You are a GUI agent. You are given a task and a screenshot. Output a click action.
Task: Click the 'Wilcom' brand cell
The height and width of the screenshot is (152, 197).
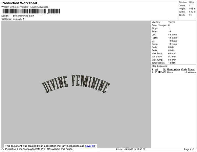point(192,72)
